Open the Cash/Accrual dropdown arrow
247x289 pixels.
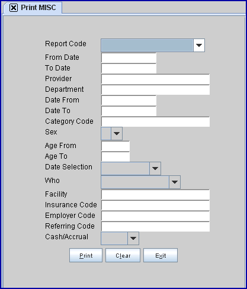click(133, 238)
